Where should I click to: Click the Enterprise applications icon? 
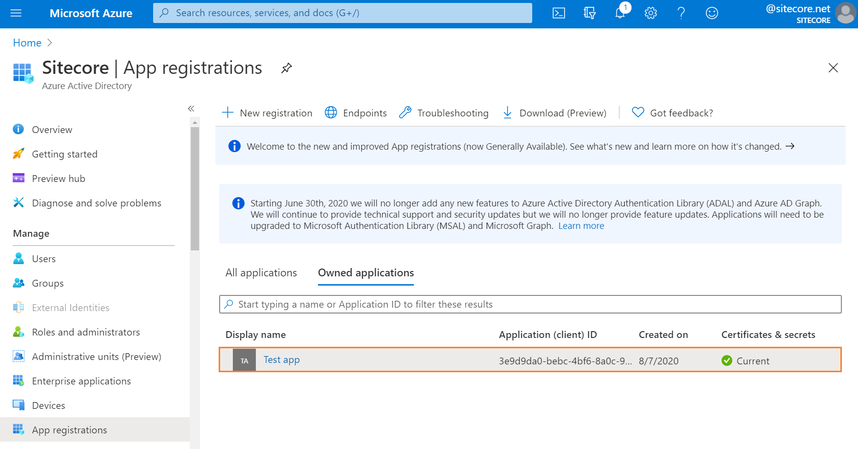point(18,381)
